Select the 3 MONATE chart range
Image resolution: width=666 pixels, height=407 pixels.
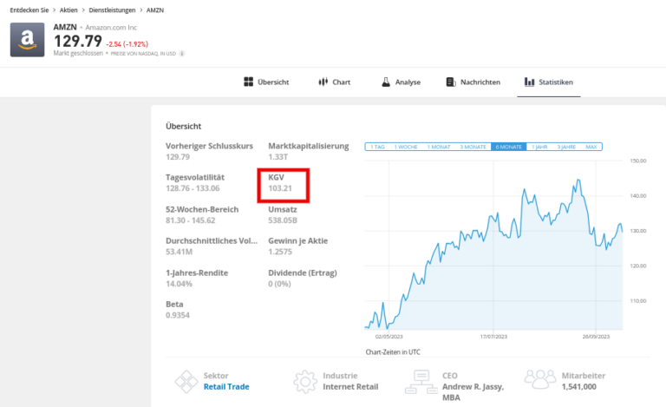tap(473, 147)
